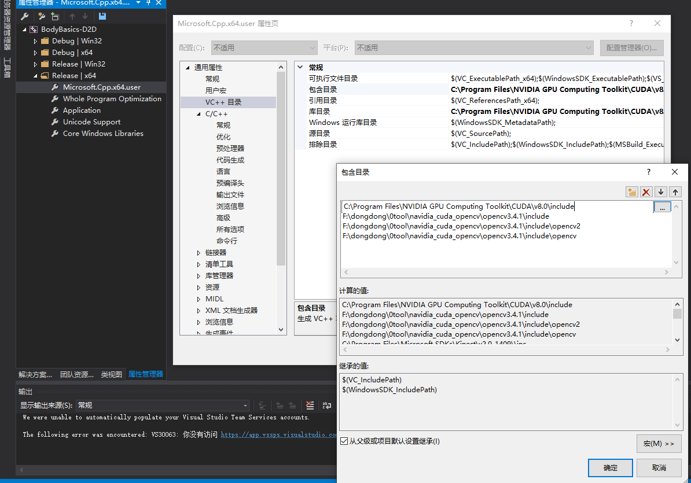The width and height of the screenshot is (691, 483).
Task: Click the 宏(M) >> button
Action: click(659, 443)
